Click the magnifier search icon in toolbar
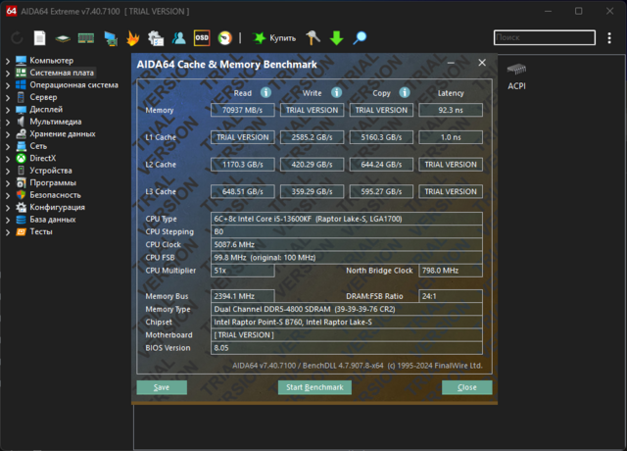 361,38
